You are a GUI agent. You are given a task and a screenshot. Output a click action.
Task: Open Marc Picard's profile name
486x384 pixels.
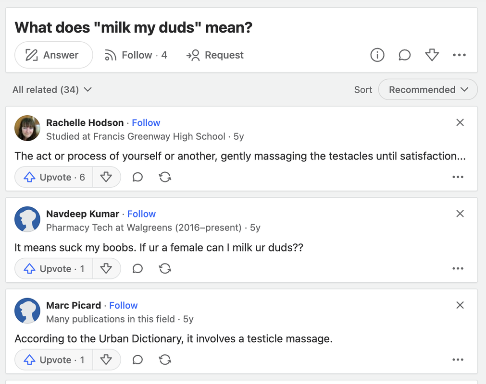click(74, 305)
